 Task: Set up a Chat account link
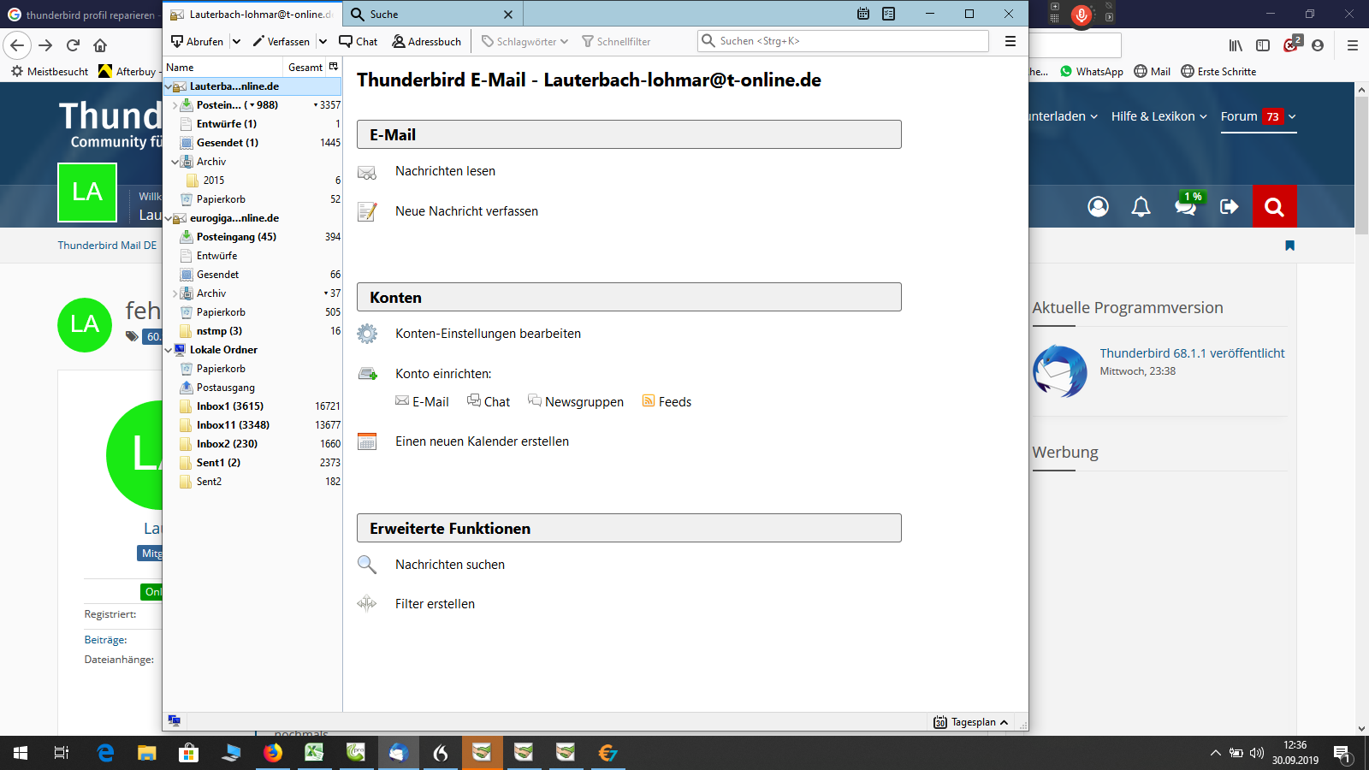489,402
